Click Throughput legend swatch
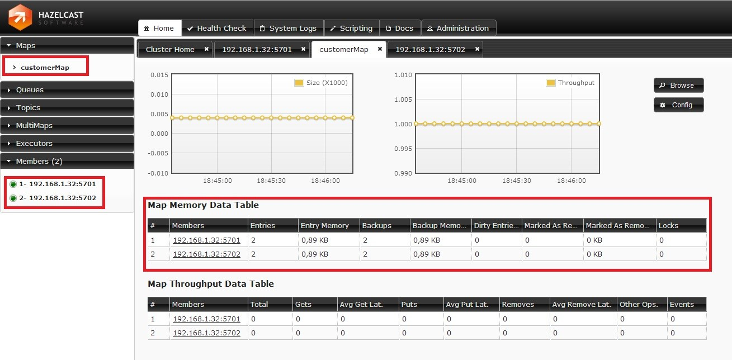Viewport: 732px width, 360px height. coord(551,83)
